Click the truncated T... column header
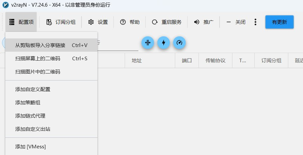303x155 pixels. click(x=243, y=61)
